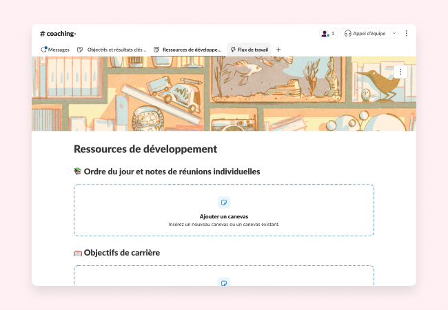Open the banner image three-dot menu

pos(401,71)
